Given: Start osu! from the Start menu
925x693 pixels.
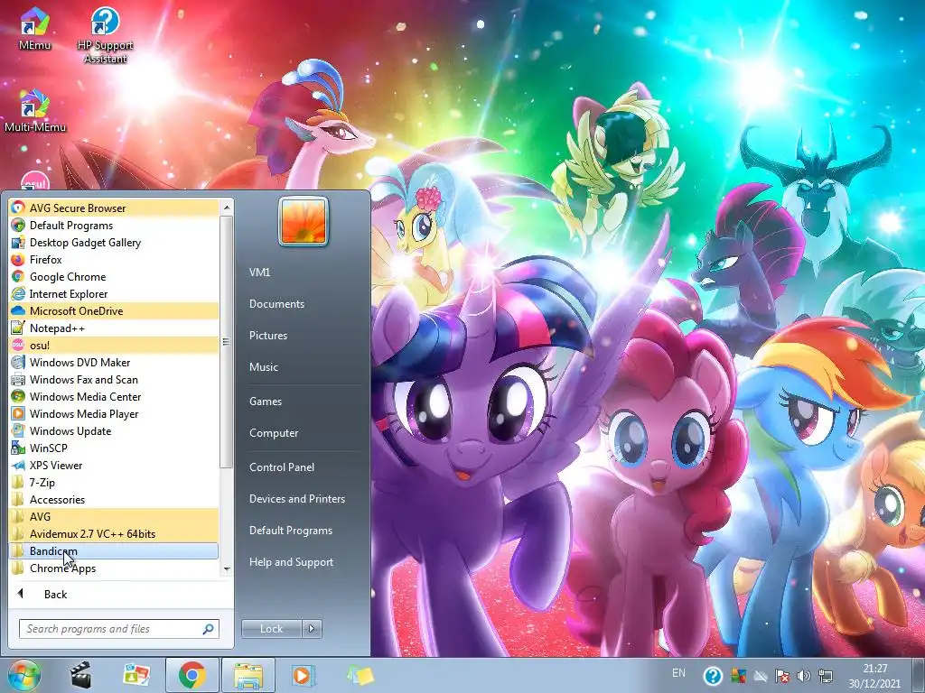Looking at the screenshot, I should coord(114,345).
